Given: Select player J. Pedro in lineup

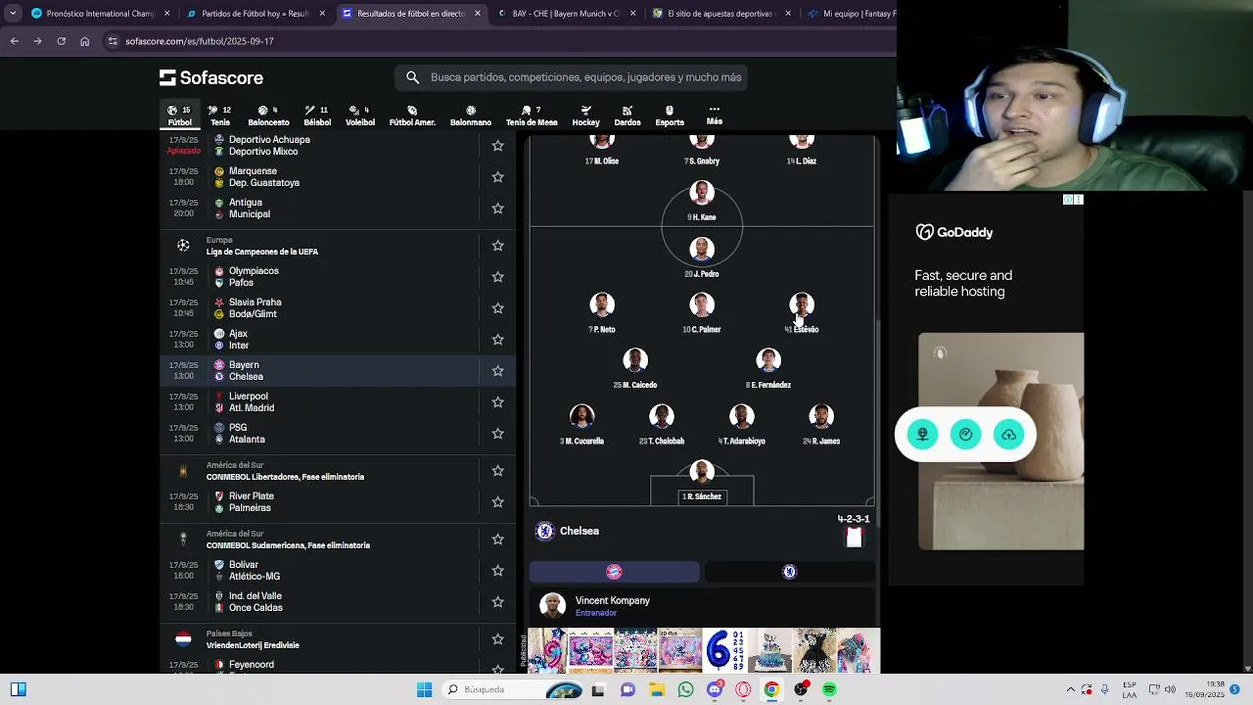Looking at the screenshot, I should (702, 258).
